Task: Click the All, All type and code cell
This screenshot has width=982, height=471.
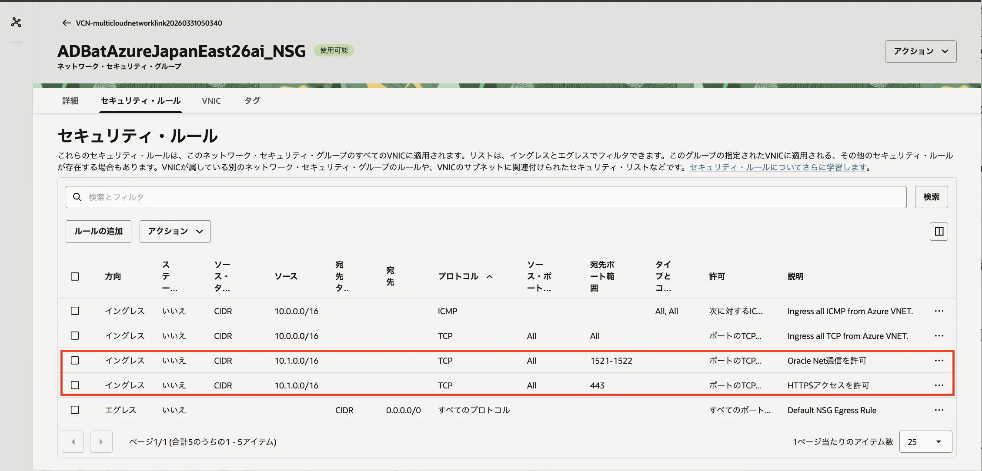Action: [x=667, y=311]
